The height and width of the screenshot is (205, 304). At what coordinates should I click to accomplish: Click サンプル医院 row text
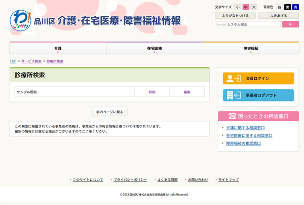[x=27, y=92]
